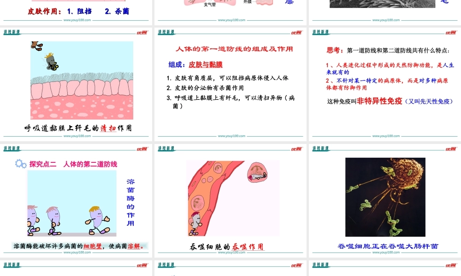The height and width of the screenshot is (276, 461).
Task: Open the youyi100.com link below the 思考 slide
Action: (x=386, y=136)
